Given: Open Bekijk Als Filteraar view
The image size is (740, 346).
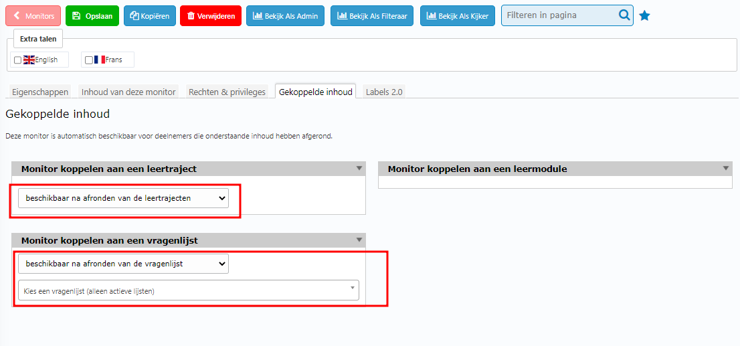Looking at the screenshot, I should [x=372, y=15].
